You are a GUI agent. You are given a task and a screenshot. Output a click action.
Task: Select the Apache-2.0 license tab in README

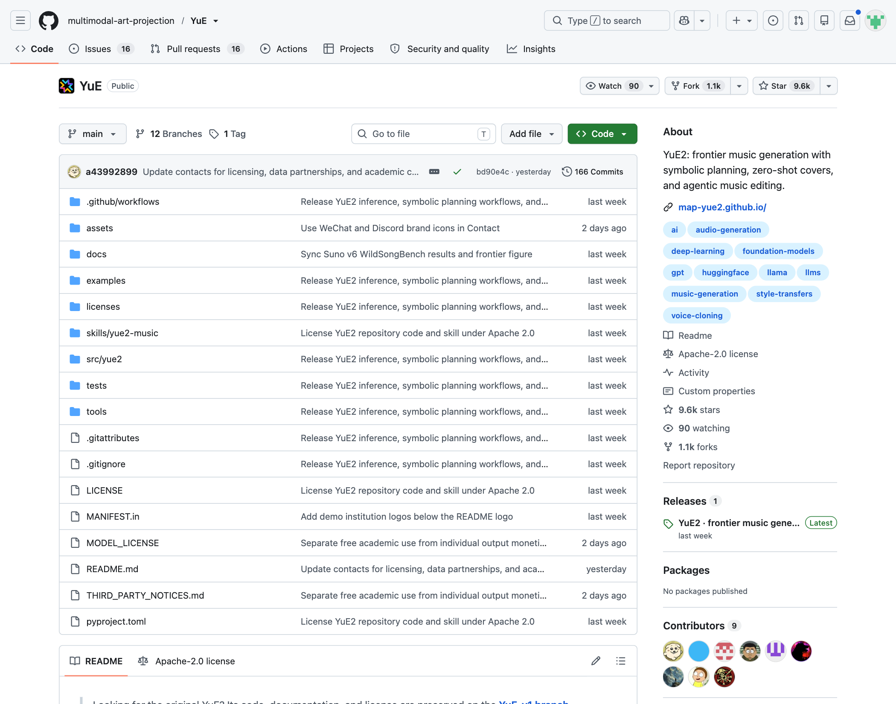tap(186, 661)
